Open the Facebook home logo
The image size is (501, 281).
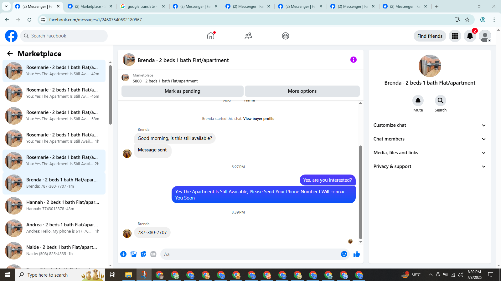click(x=11, y=36)
